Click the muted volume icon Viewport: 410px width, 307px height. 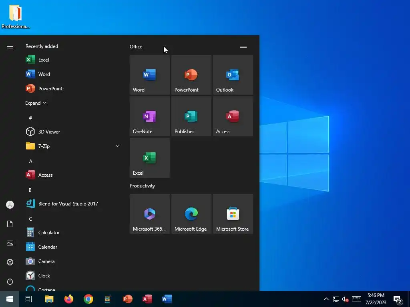346,299
